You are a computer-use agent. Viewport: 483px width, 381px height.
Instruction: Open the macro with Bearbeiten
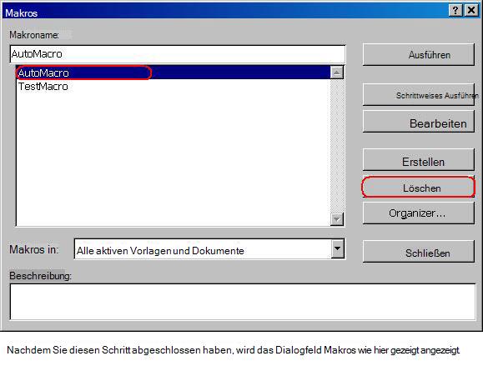click(418, 122)
